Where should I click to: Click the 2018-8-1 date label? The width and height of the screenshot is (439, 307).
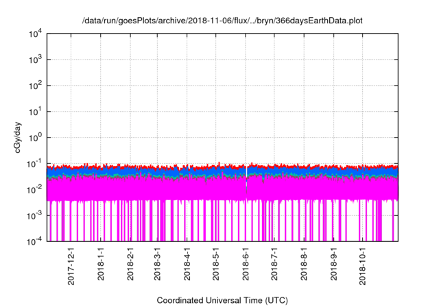(x=304, y=264)
